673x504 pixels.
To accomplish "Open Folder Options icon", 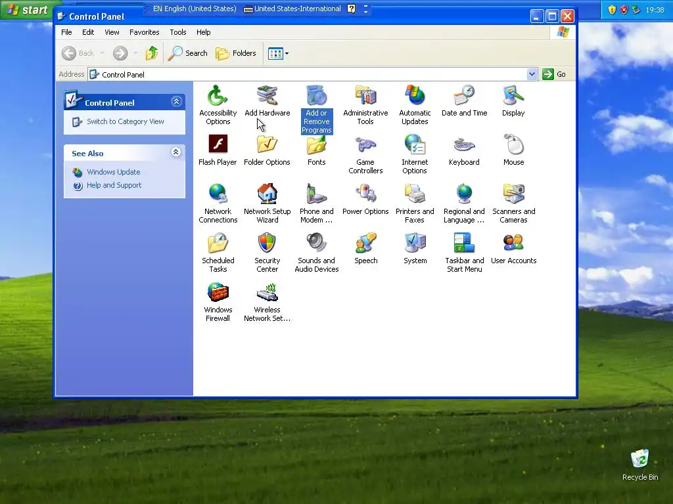I will [267, 150].
